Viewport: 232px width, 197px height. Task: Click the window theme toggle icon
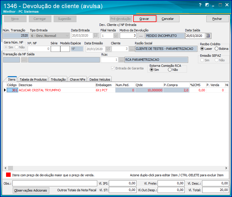[x=207, y=5]
